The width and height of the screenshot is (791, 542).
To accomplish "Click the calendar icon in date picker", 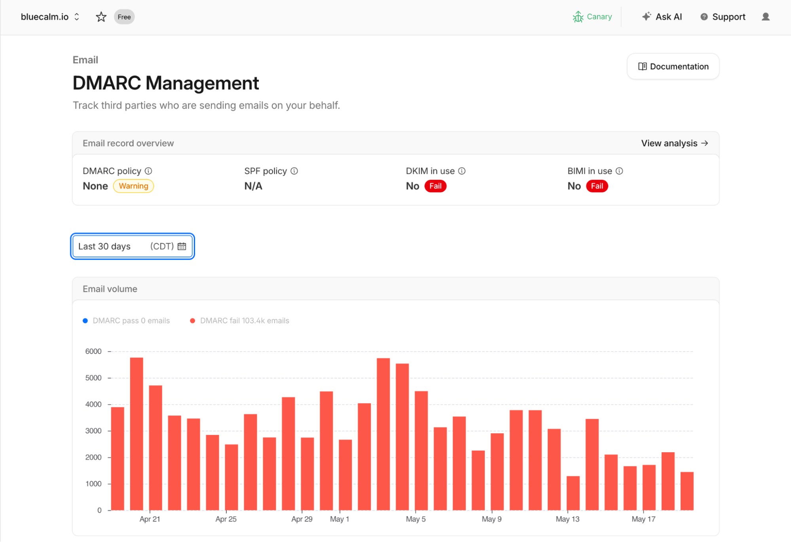I will pos(182,246).
